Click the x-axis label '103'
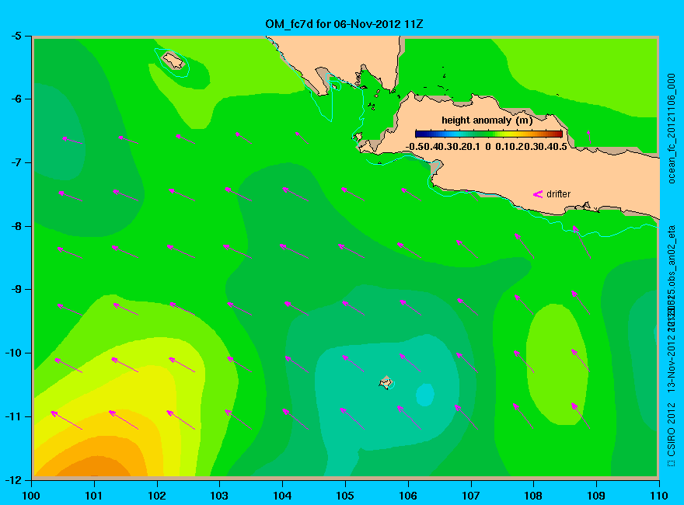The height and width of the screenshot is (505, 684). (x=219, y=496)
